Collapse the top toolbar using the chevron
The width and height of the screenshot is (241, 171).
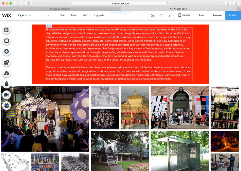(x=120, y=12)
